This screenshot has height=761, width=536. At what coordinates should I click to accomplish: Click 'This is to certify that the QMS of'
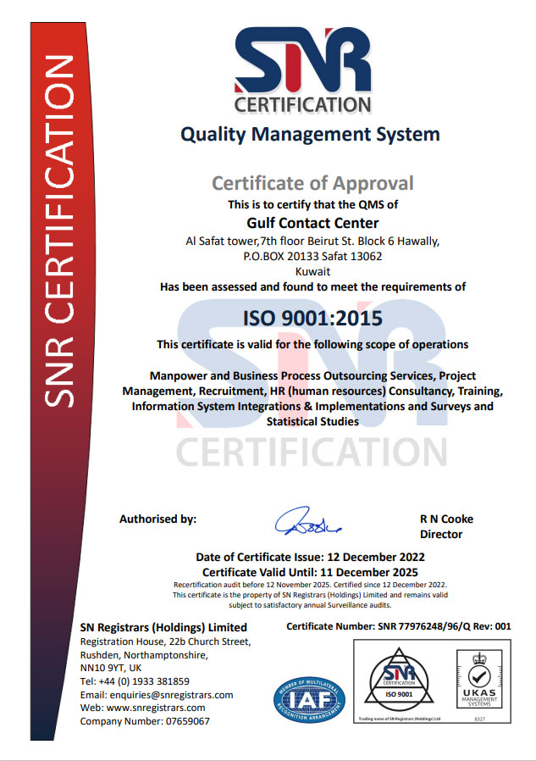click(312, 204)
